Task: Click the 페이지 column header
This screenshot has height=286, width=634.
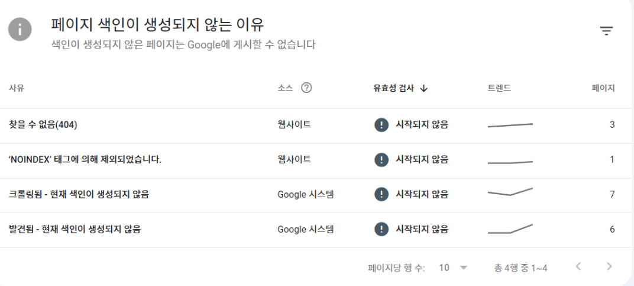Action: [603, 88]
